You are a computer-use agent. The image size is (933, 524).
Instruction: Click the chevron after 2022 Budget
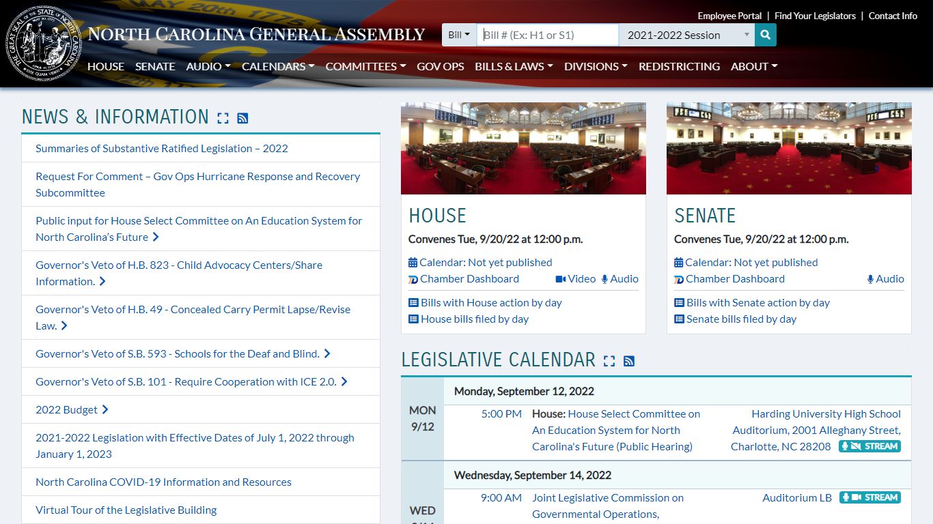pyautogui.click(x=105, y=409)
